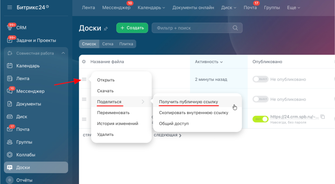The height and width of the screenshot is (184, 335).
Task: Expand the Календарь top menu dropdown
Action: click(x=164, y=8)
